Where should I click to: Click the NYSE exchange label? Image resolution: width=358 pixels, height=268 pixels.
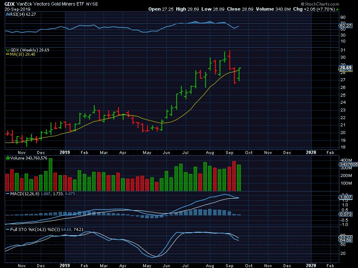(92, 4)
